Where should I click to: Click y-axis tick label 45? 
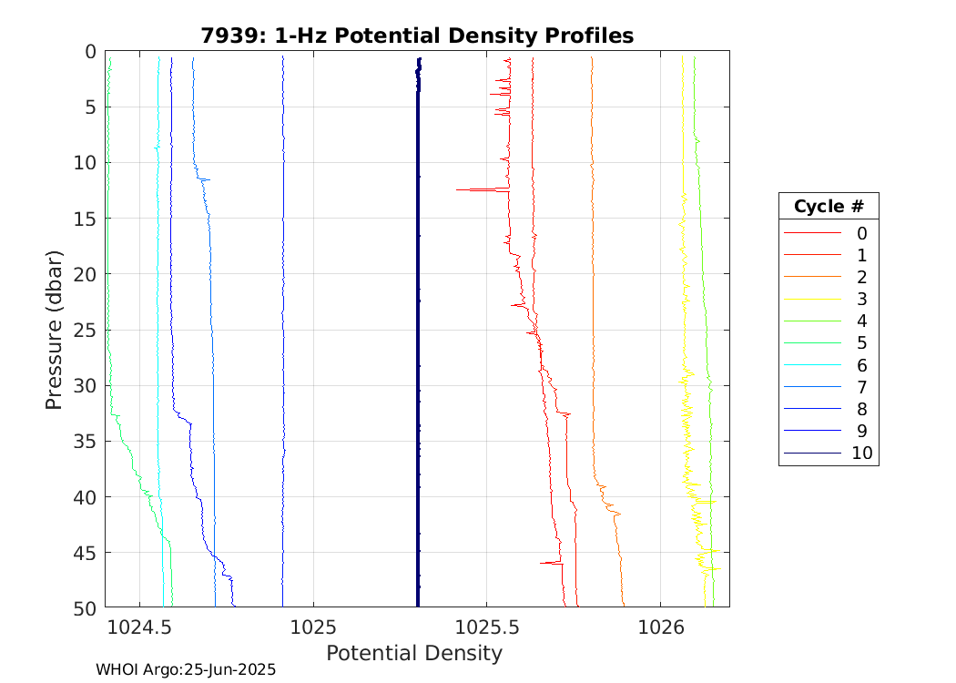point(86,553)
